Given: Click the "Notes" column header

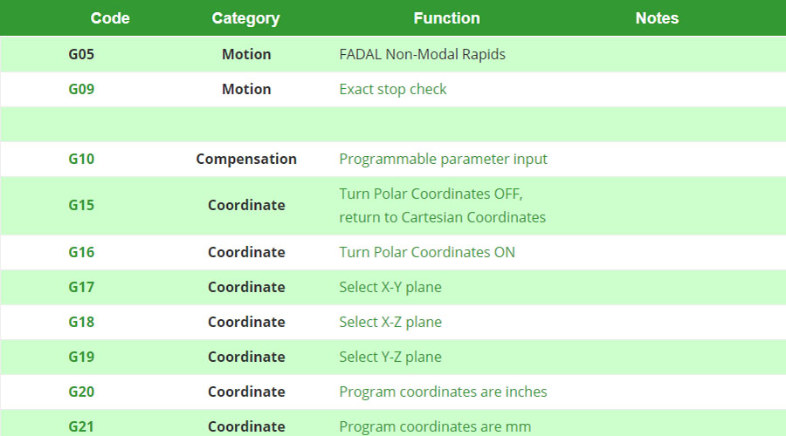Looking at the screenshot, I should (x=657, y=18).
